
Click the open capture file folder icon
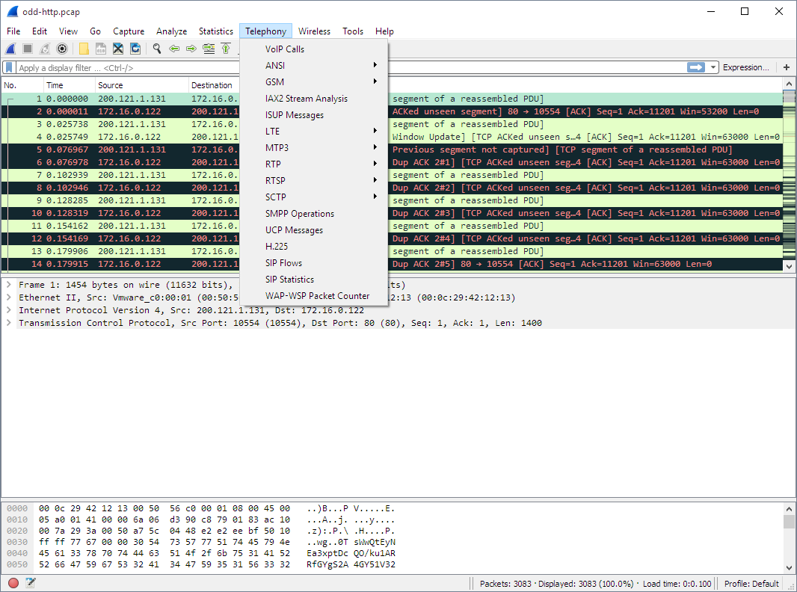[84, 49]
